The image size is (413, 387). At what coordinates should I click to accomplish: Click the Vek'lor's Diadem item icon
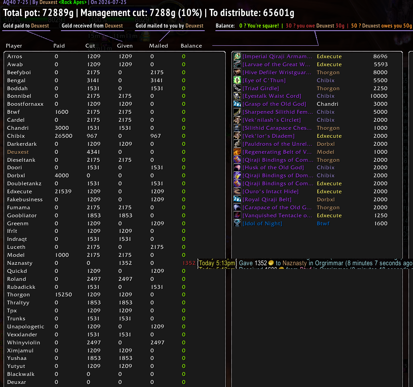coord(237,136)
